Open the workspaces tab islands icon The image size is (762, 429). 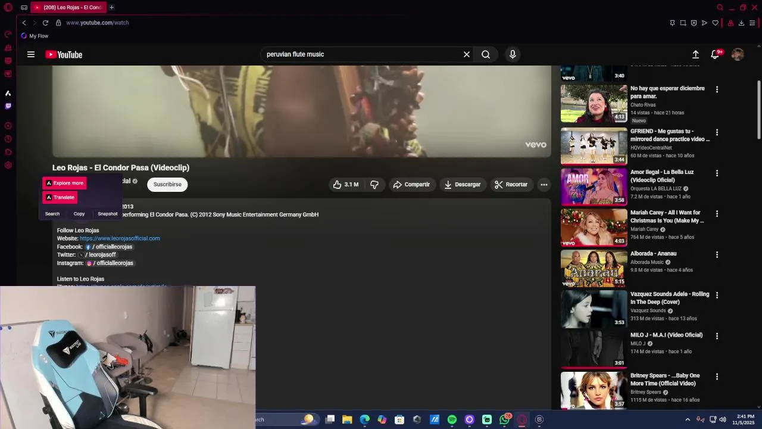[24, 8]
